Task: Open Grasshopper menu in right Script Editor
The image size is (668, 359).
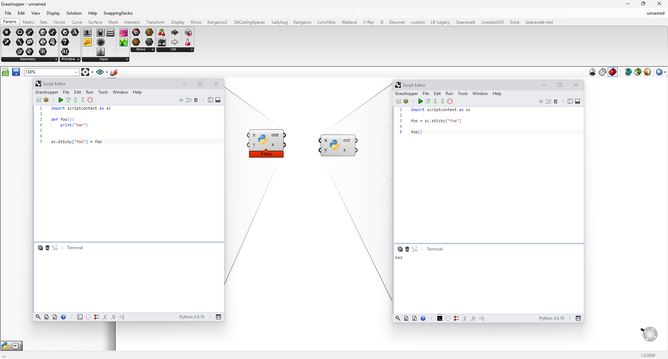Action: (x=406, y=94)
